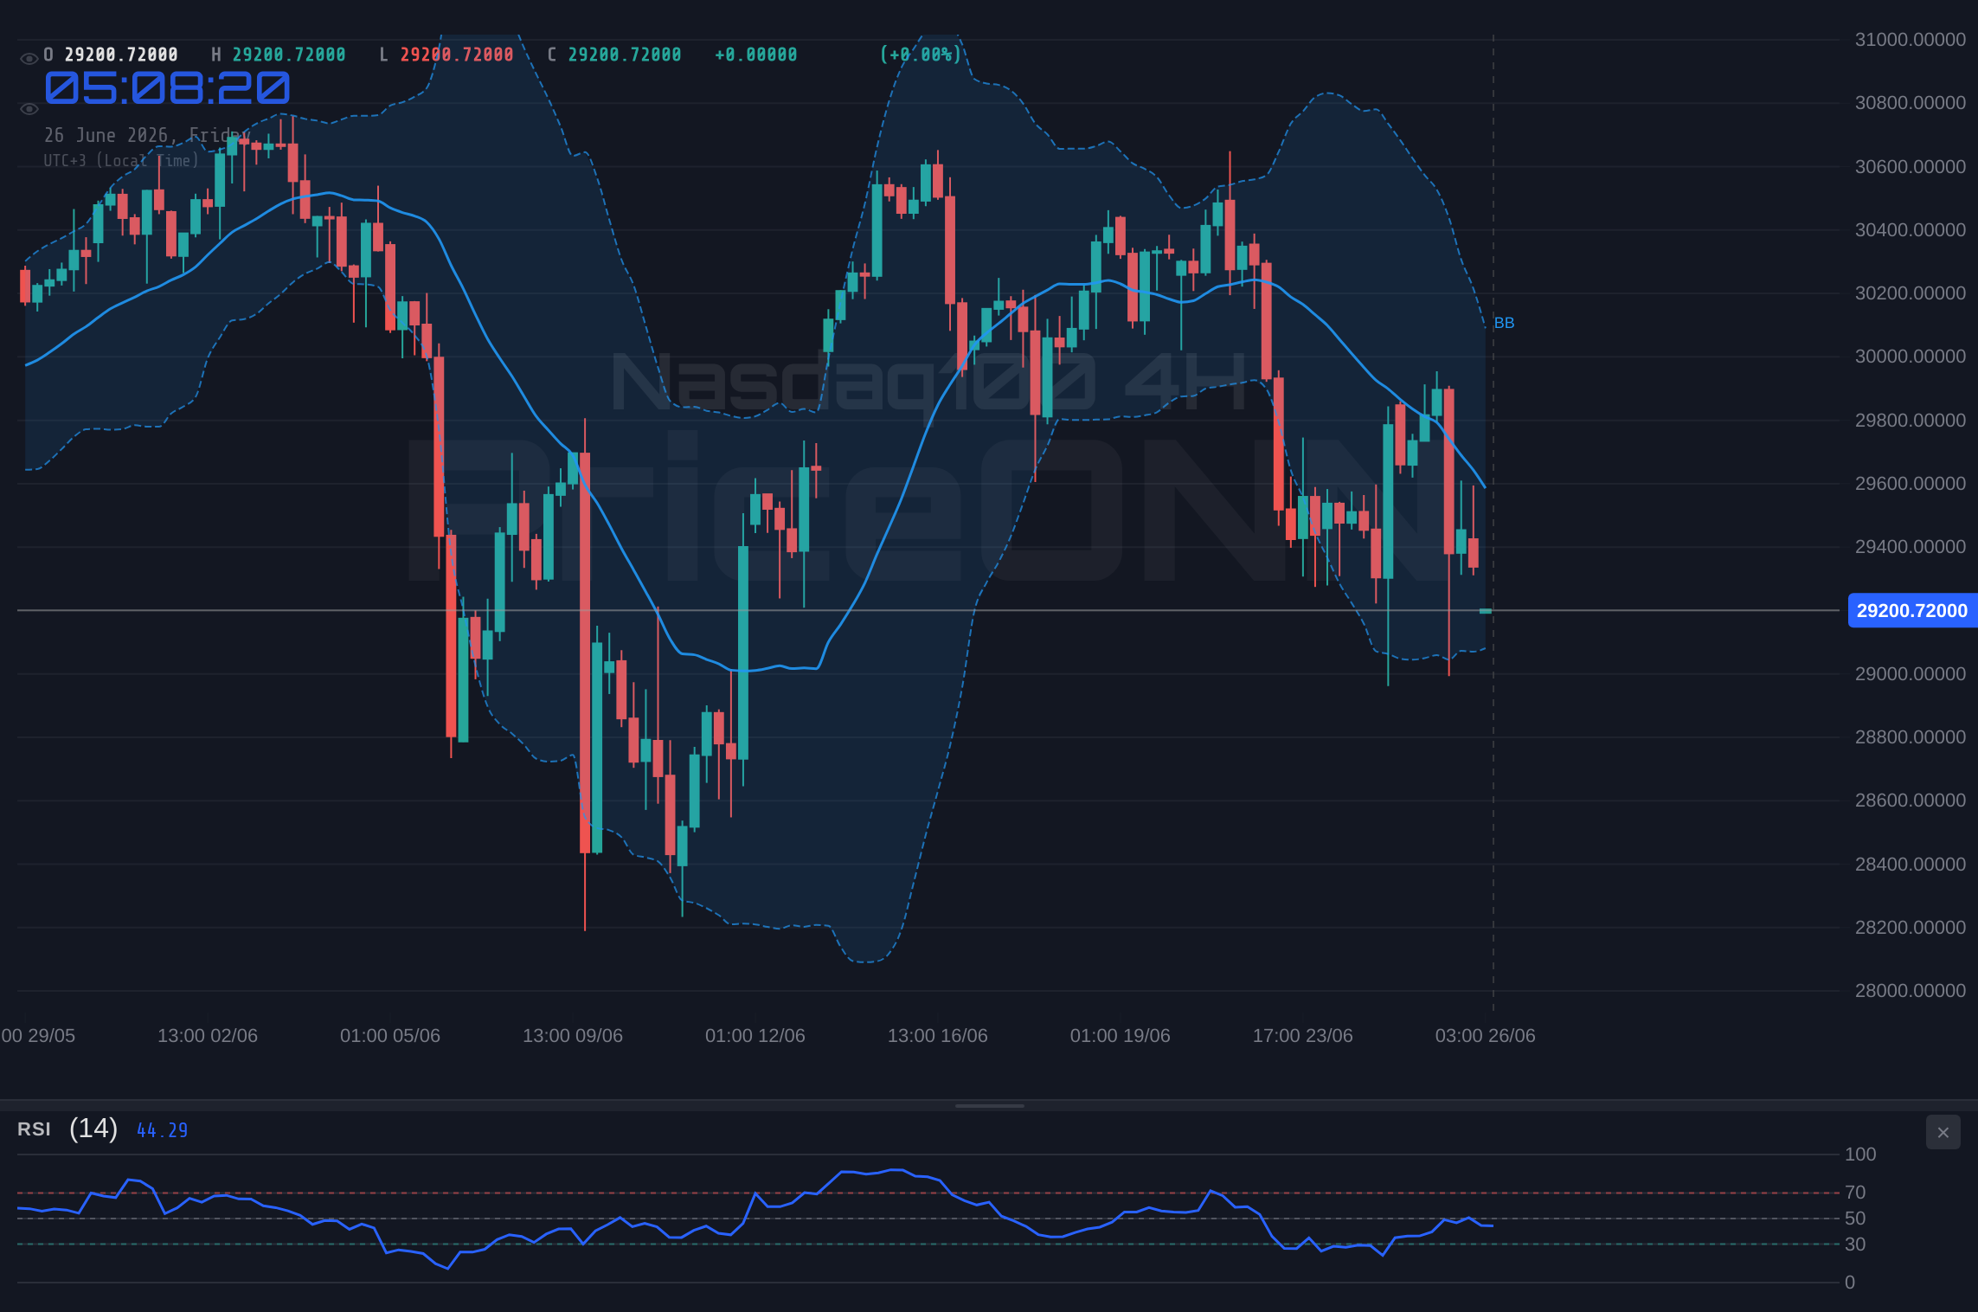Click the RSI period (14) label
The image size is (1978, 1312).
tap(93, 1129)
